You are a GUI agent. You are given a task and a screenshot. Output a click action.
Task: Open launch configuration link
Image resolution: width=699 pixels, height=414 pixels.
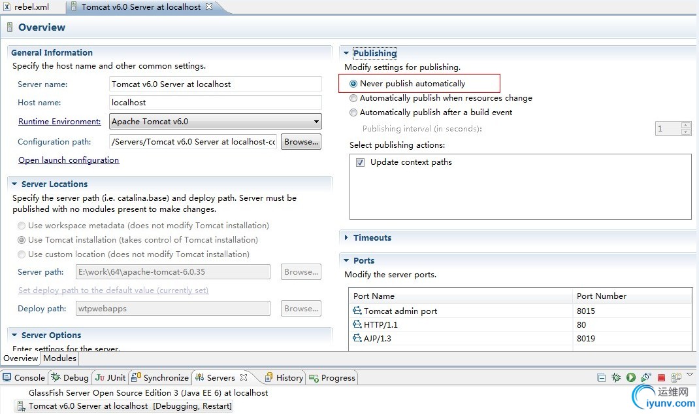click(x=69, y=160)
